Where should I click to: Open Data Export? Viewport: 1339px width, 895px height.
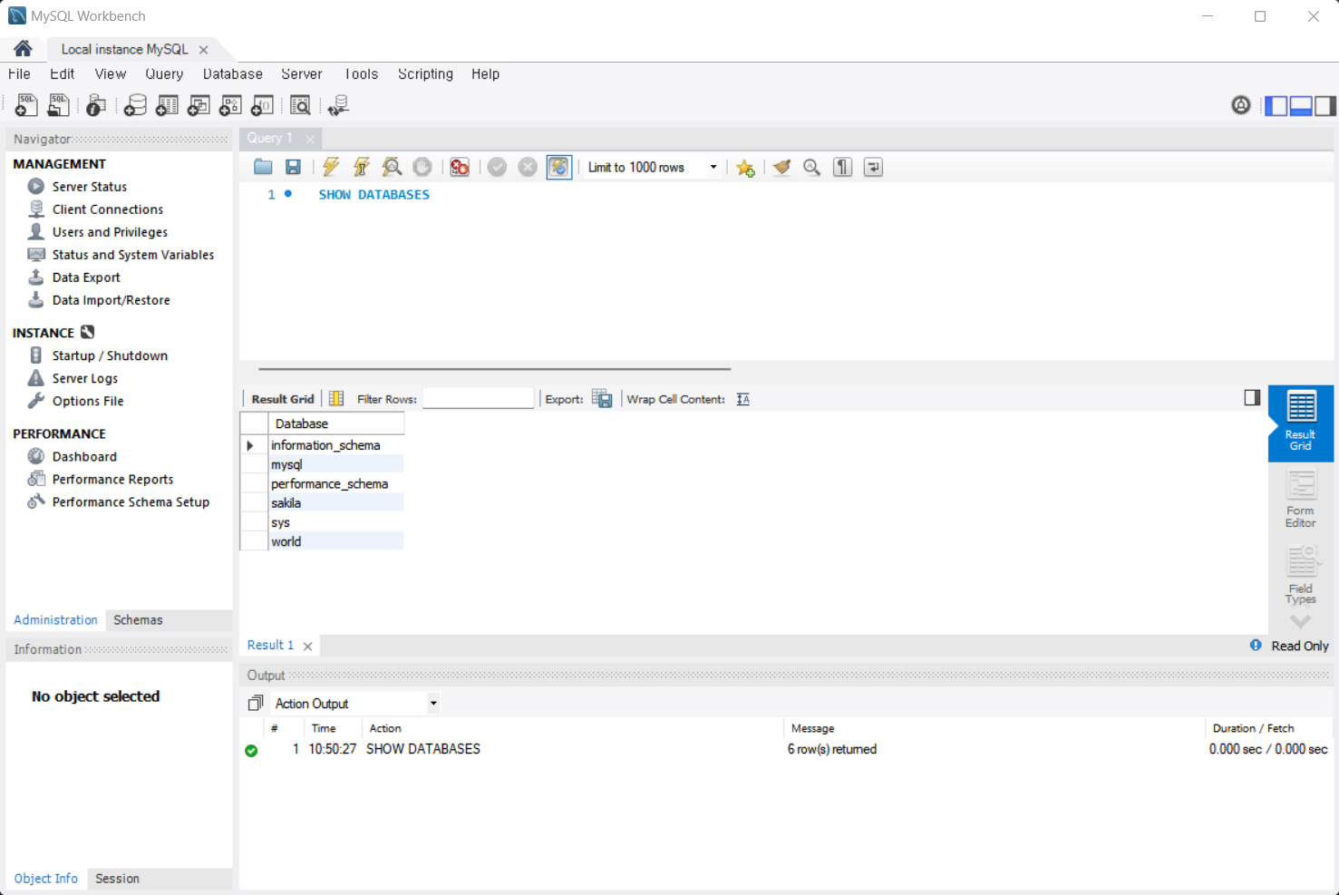point(86,277)
